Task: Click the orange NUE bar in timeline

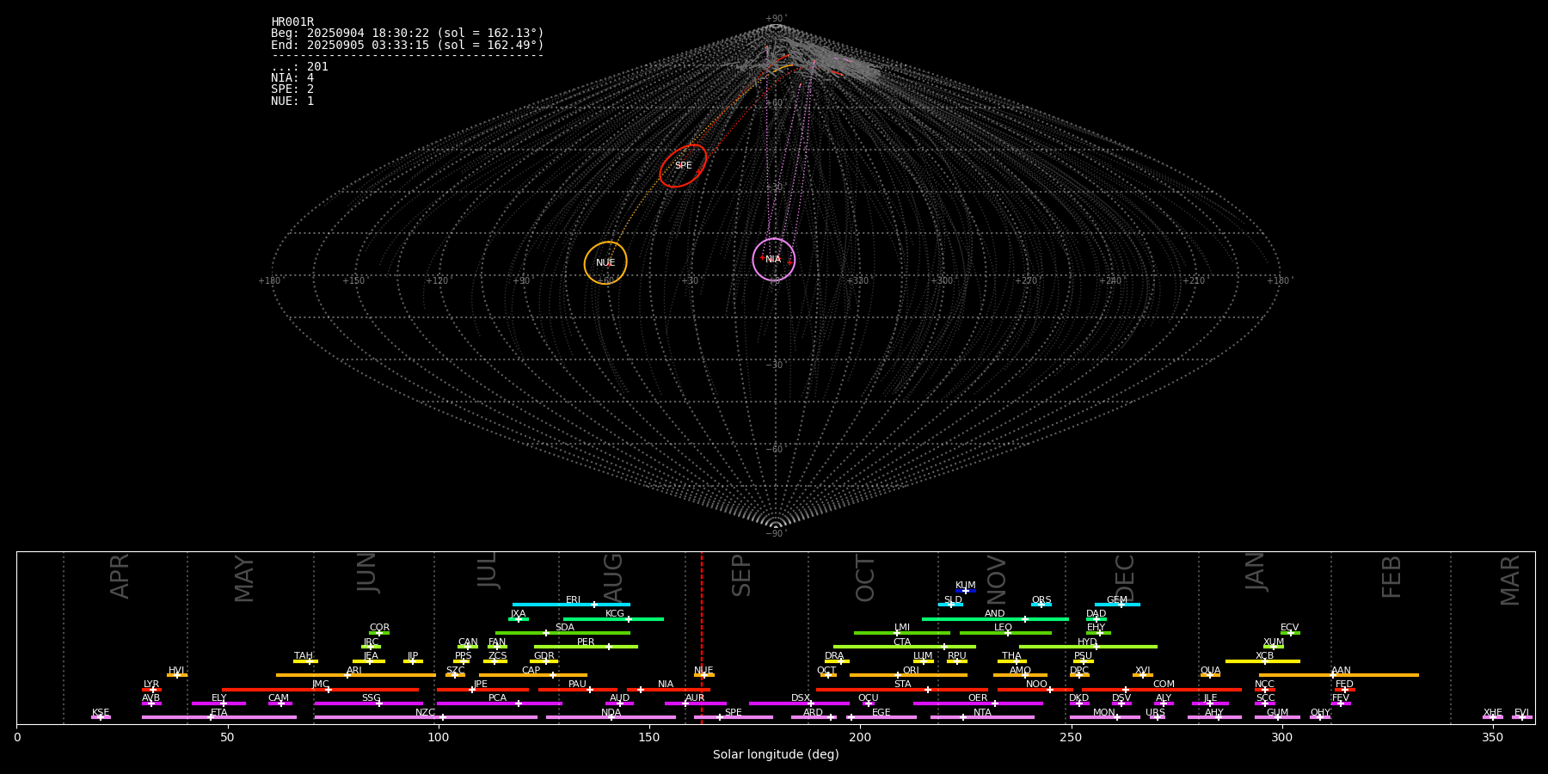Action: click(704, 675)
